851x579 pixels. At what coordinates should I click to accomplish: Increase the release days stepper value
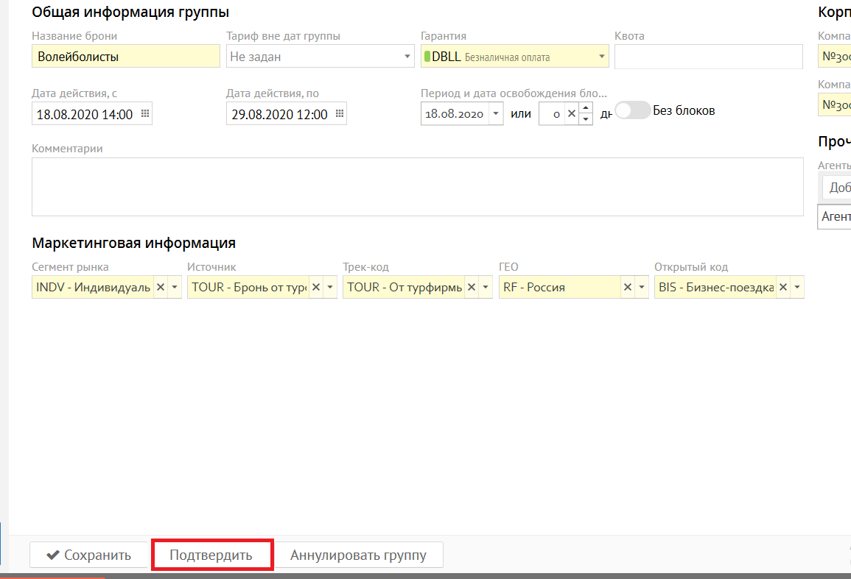point(586,109)
